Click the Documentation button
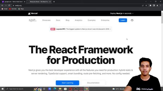Screen dimensions: 163x91 [93, 83]
